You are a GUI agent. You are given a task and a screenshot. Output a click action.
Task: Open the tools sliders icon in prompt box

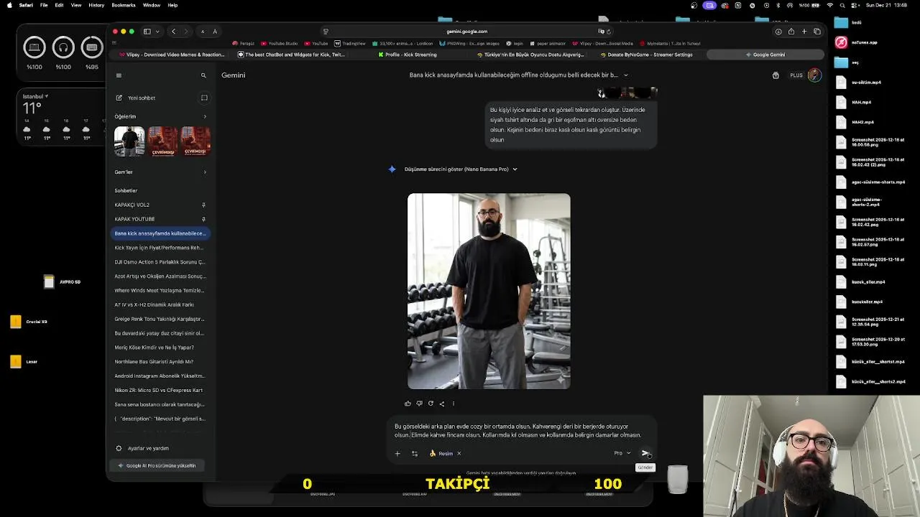coord(415,453)
